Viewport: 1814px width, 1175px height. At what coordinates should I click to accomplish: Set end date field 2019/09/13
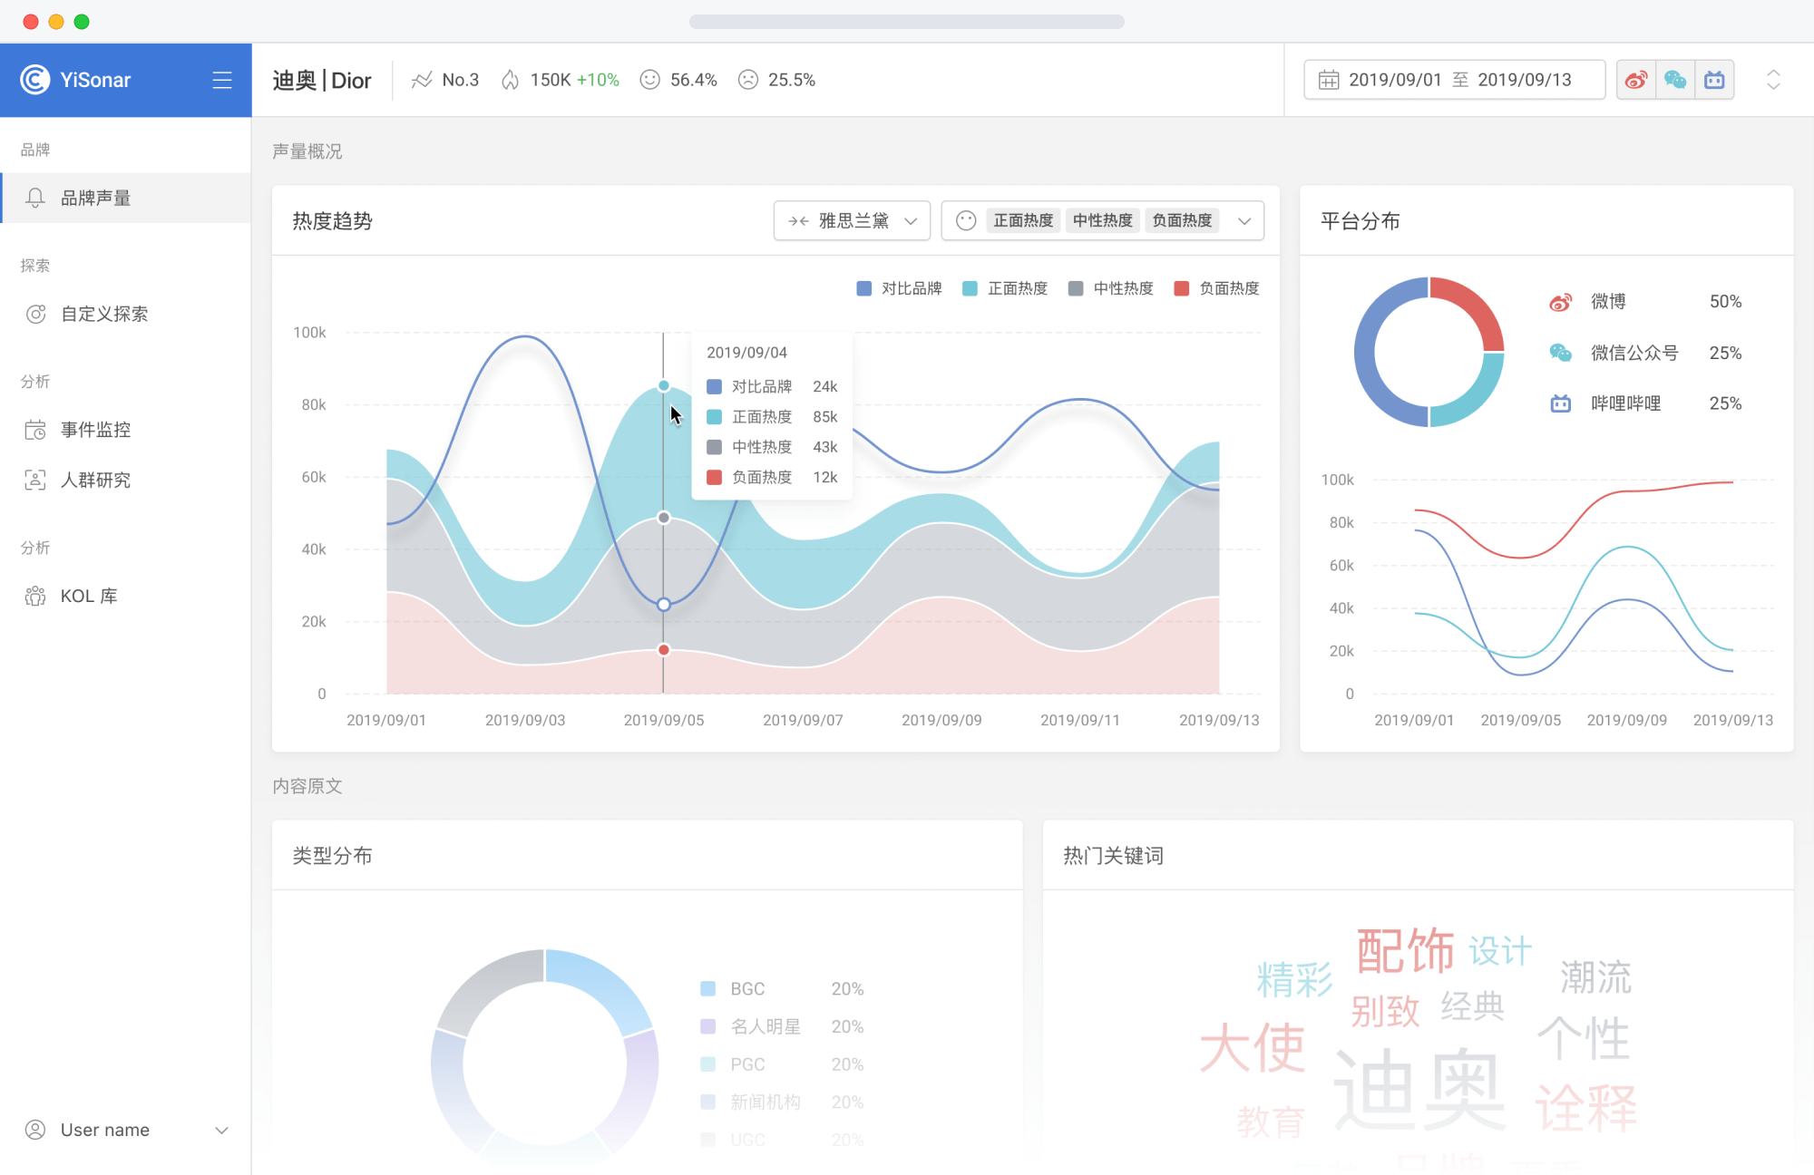(x=1525, y=80)
